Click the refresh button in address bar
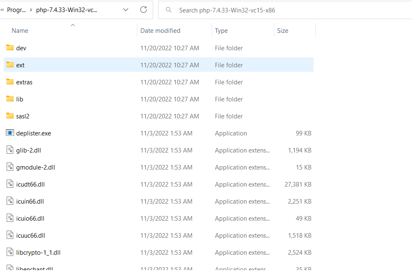The image size is (412, 273). (144, 10)
